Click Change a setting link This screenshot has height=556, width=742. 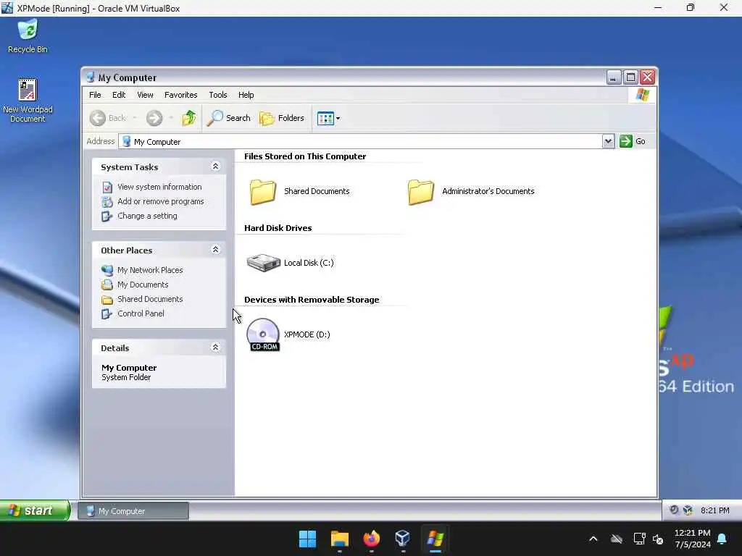[147, 216]
